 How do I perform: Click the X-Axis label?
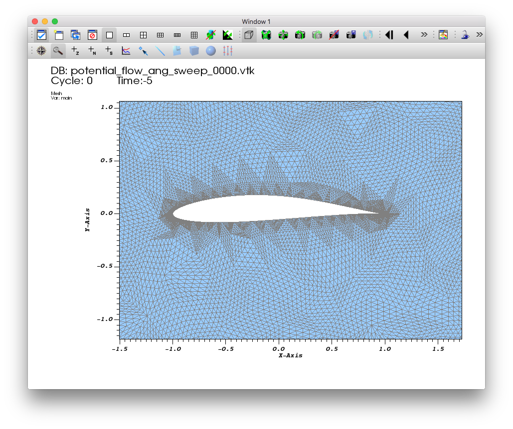pos(291,355)
